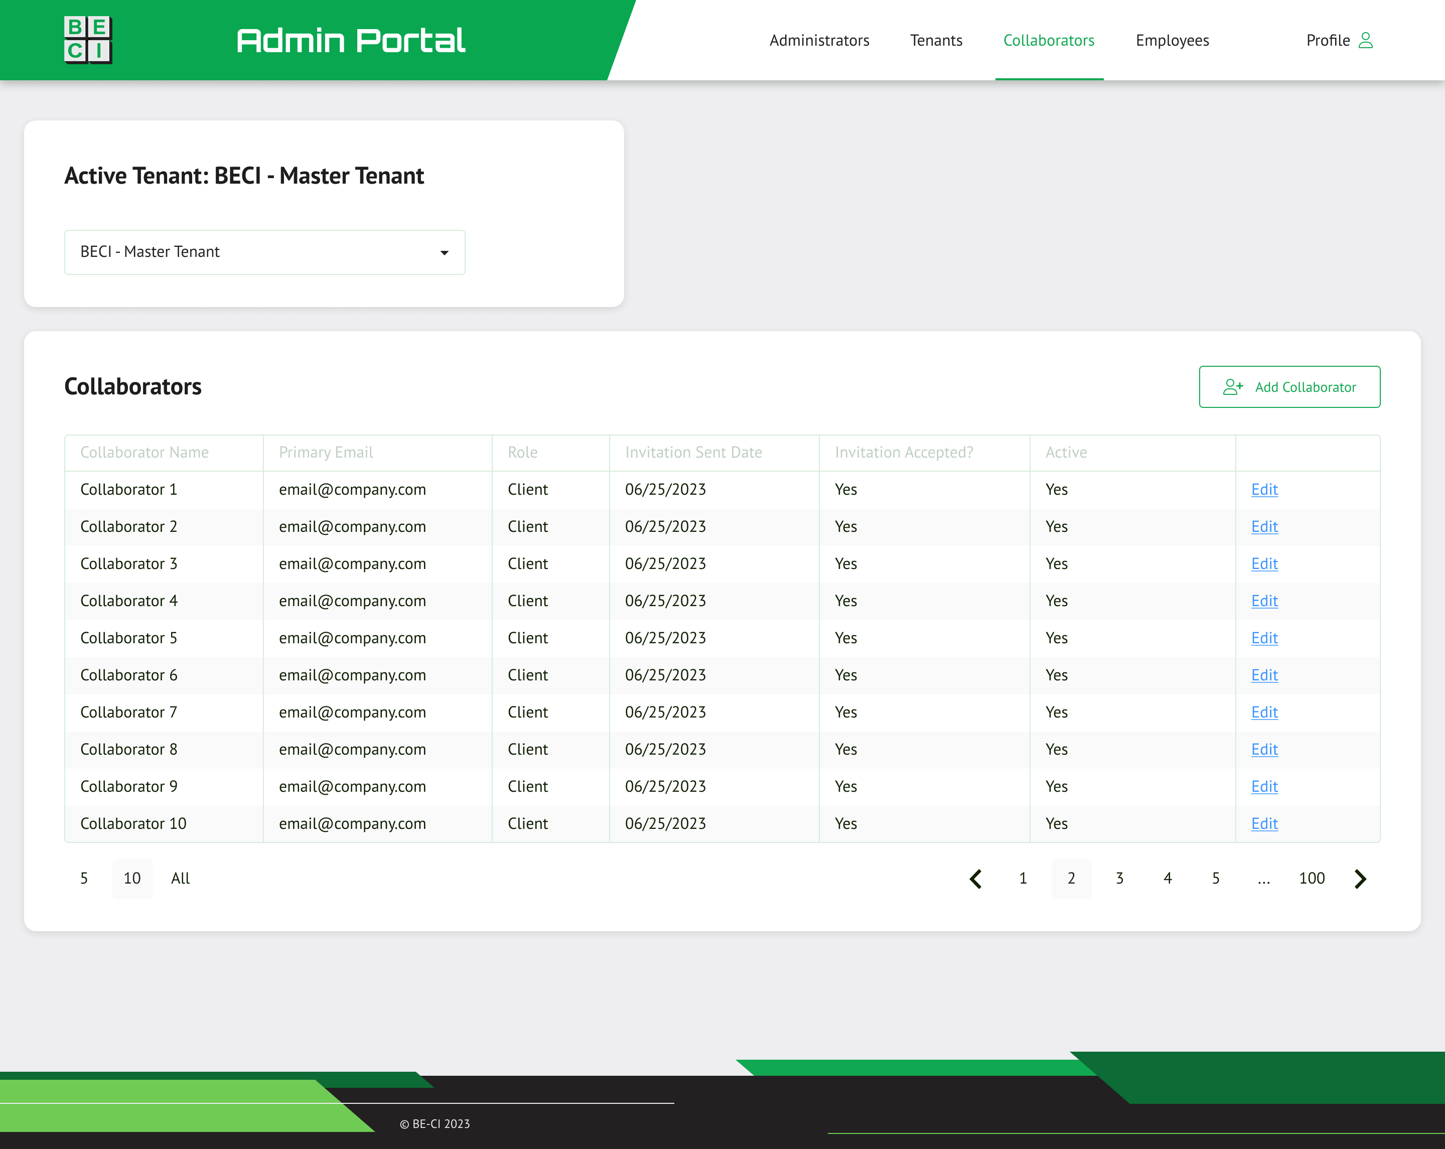Open the Employees tab
Screen dimensions: 1445x1149
tap(1172, 40)
